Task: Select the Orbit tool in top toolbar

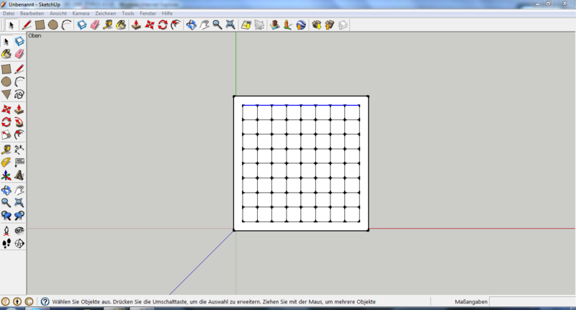Action: pyautogui.click(x=191, y=24)
